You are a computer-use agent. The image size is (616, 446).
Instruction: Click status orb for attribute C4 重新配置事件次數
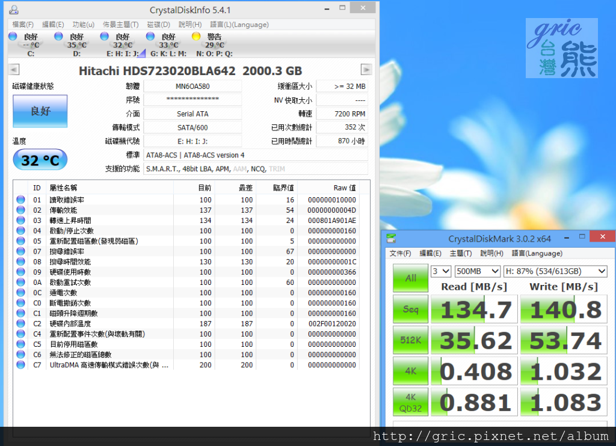point(21,334)
